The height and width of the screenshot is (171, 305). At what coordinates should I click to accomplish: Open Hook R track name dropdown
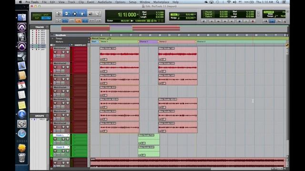68,147
